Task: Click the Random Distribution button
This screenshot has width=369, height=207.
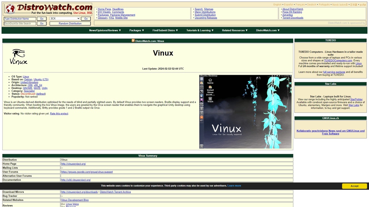Action: 70,23
